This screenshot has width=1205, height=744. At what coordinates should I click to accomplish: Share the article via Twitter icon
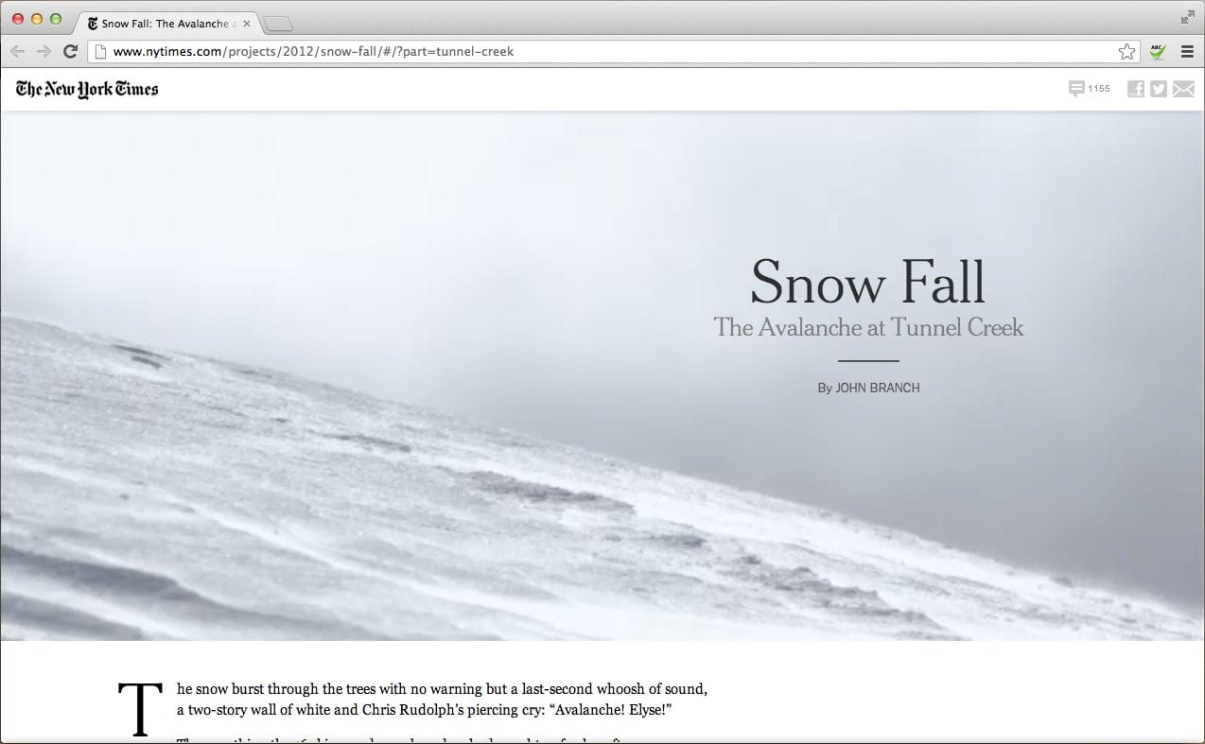(x=1159, y=89)
